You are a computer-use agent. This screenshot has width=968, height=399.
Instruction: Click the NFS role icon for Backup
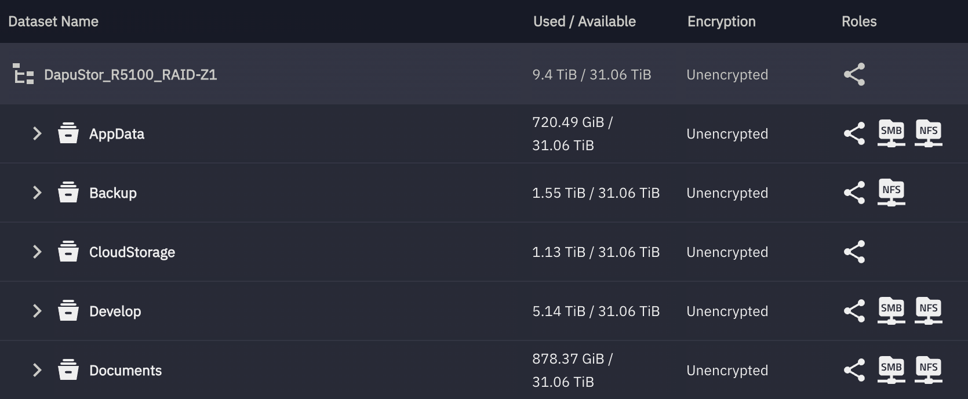[891, 193]
